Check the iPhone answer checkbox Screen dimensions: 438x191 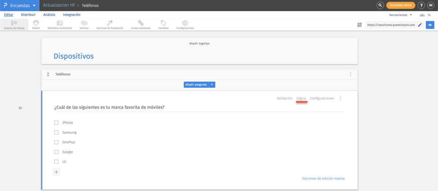pyautogui.click(x=57, y=123)
